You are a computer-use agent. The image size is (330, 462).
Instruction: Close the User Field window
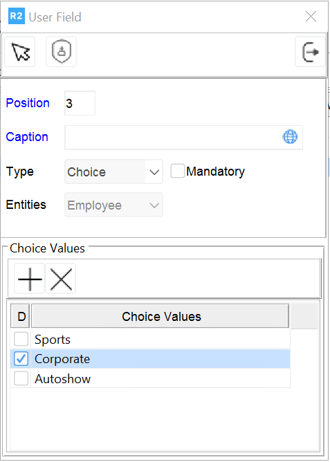tap(311, 17)
